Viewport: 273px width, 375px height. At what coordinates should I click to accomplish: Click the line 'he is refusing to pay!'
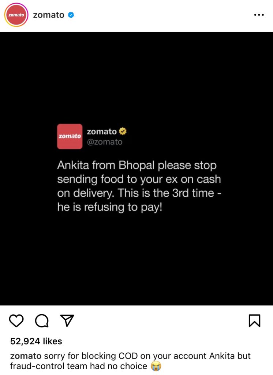pyautogui.click(x=110, y=207)
